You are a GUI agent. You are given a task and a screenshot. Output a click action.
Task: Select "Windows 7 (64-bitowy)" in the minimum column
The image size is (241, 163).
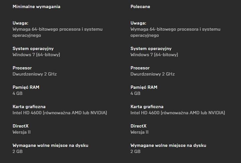coord(36,54)
